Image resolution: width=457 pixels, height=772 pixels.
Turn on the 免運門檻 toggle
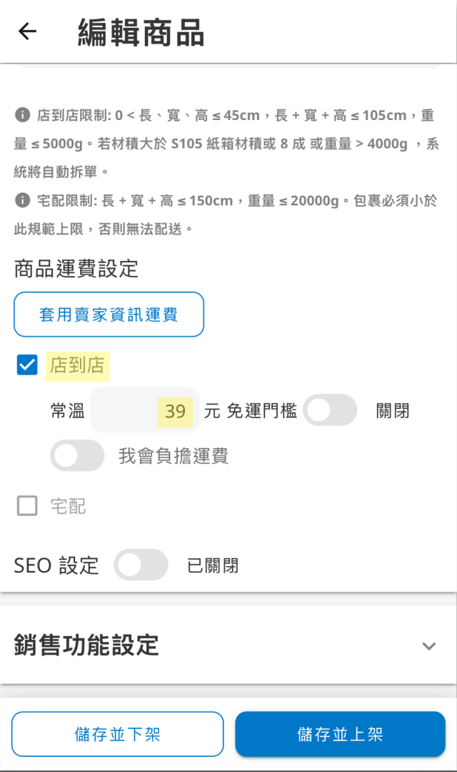(330, 410)
